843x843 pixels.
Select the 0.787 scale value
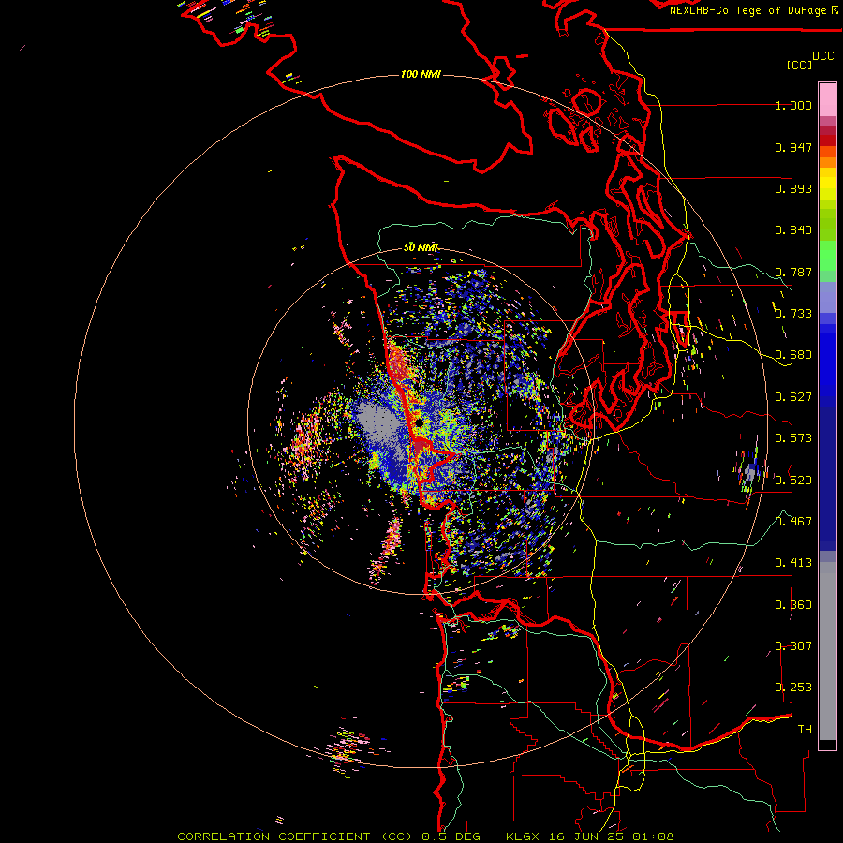[793, 272]
